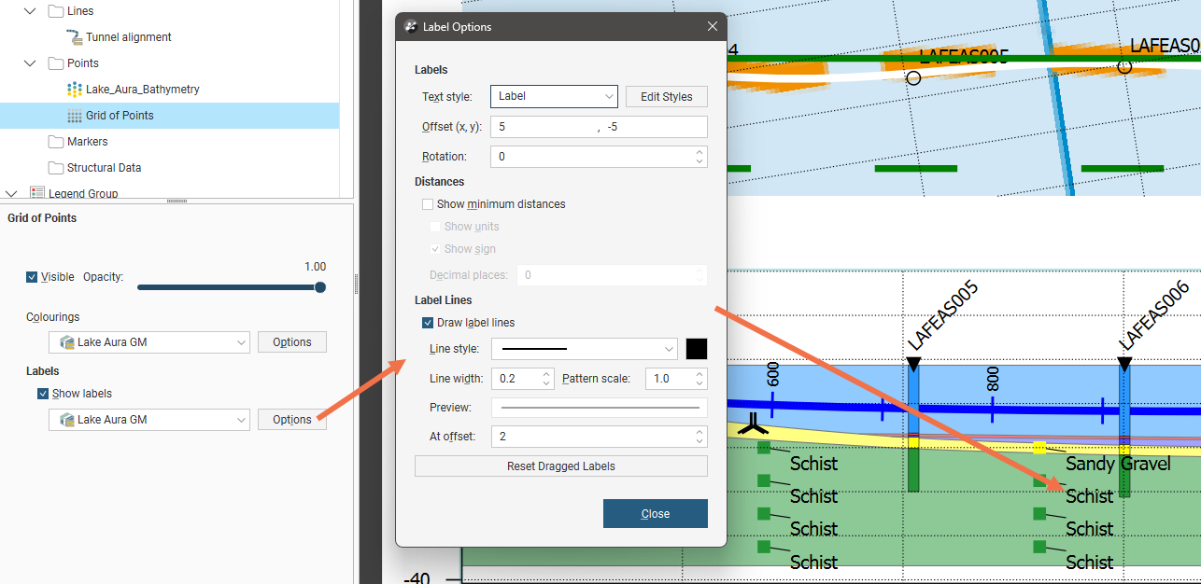The image size is (1201, 584).
Task: Enable Show minimum distances checkbox
Action: pos(428,204)
